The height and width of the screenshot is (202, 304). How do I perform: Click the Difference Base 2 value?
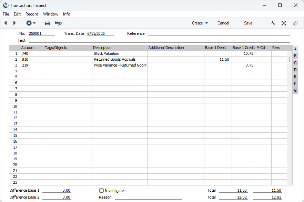pos(57,197)
